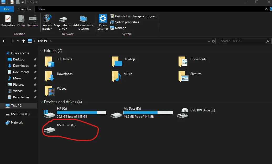Go forward with the forward arrow
The image size is (272, 164).
coord(12,41)
